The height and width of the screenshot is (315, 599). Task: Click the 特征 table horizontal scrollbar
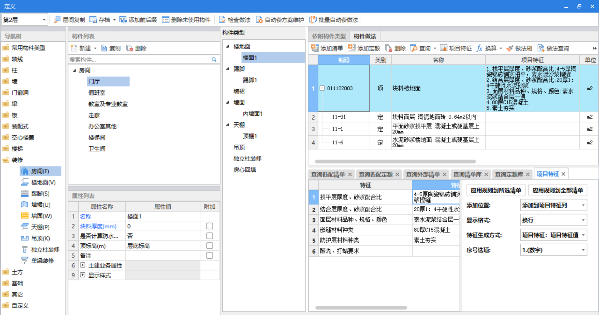361,308
